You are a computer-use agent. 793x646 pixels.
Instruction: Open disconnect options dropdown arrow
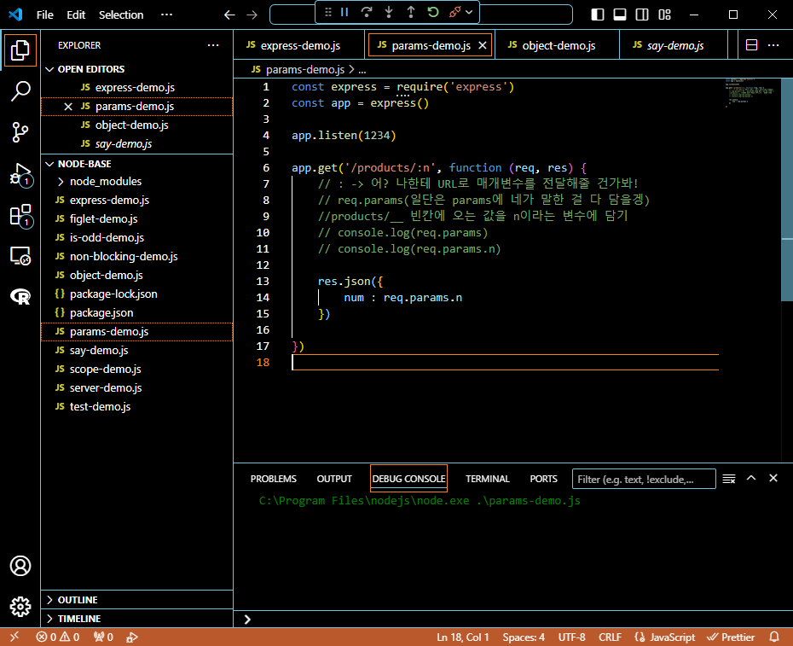point(469,12)
